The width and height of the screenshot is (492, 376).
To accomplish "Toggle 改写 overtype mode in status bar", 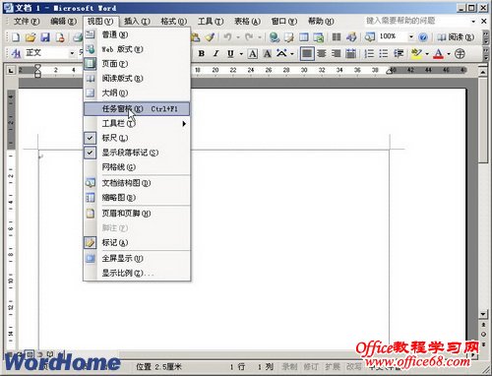I will pos(353,367).
